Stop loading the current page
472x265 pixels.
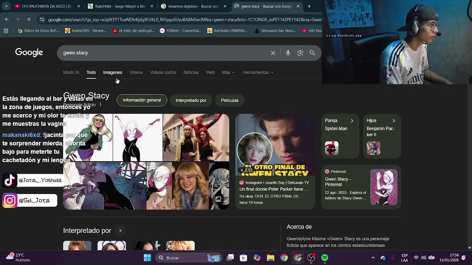pyautogui.click(x=29, y=19)
